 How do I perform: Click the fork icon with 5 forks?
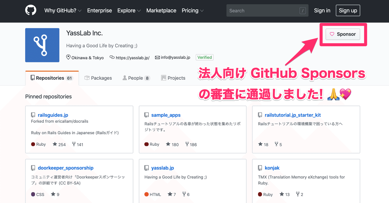click(276, 144)
